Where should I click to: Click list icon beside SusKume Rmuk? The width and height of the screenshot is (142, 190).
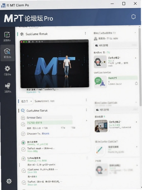(x=22, y=34)
